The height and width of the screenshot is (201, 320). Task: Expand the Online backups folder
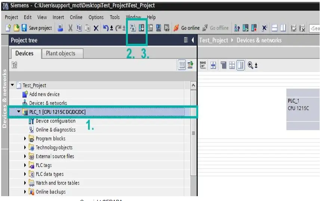click(25, 192)
